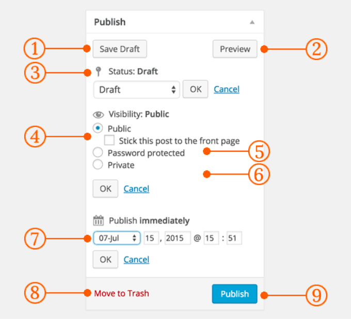Click the orange circled number 3 marker
Screen dimensions: 351x319
point(35,72)
